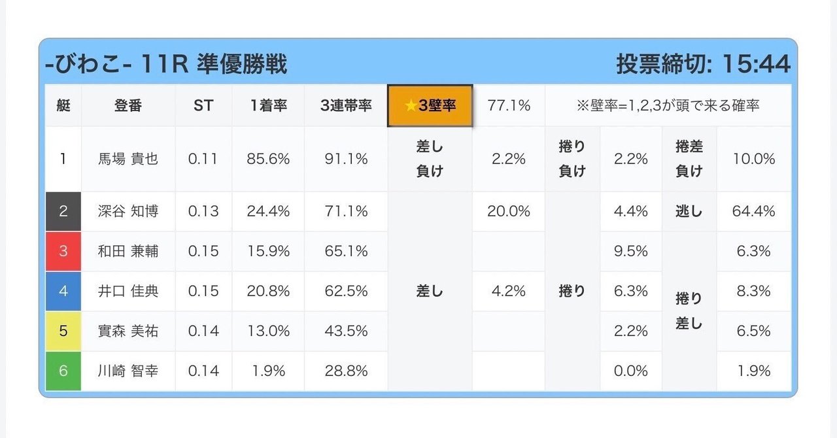
Task: Open racer 馬場 貴也's name
Action: click(x=128, y=159)
